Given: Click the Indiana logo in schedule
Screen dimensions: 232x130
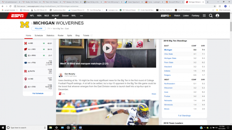Looking at the screenshot, I should click(26, 79).
